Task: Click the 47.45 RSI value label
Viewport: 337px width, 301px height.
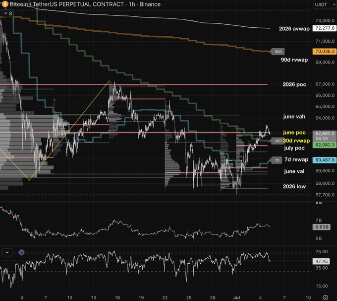Action: point(321,261)
